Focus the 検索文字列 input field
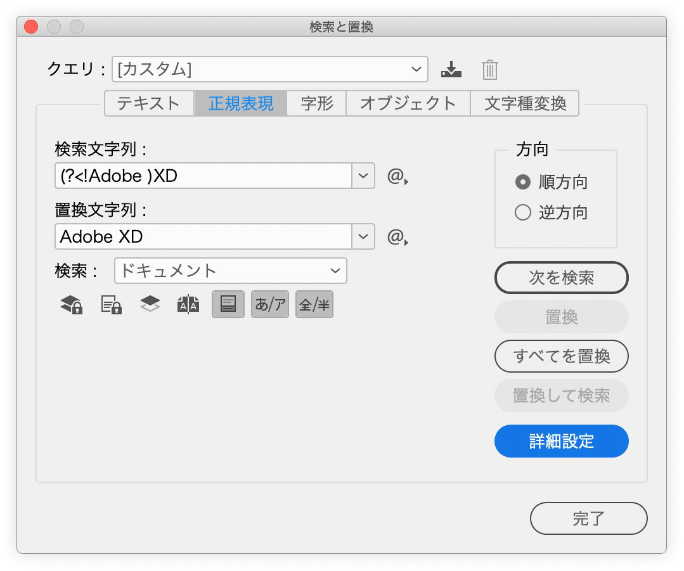Viewport: 684px width, 571px height. pyautogui.click(x=203, y=176)
